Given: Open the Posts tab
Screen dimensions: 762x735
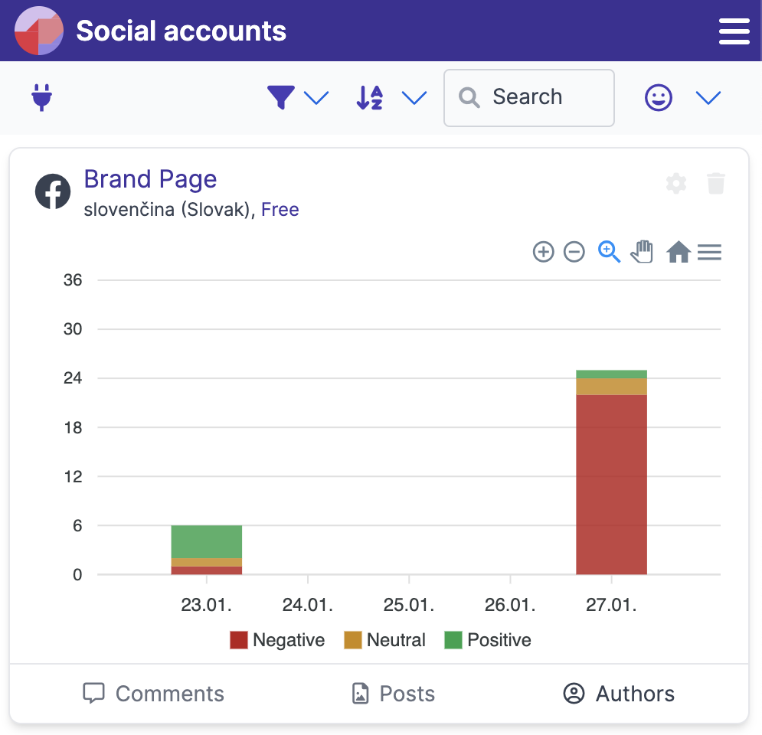Looking at the screenshot, I should (393, 693).
